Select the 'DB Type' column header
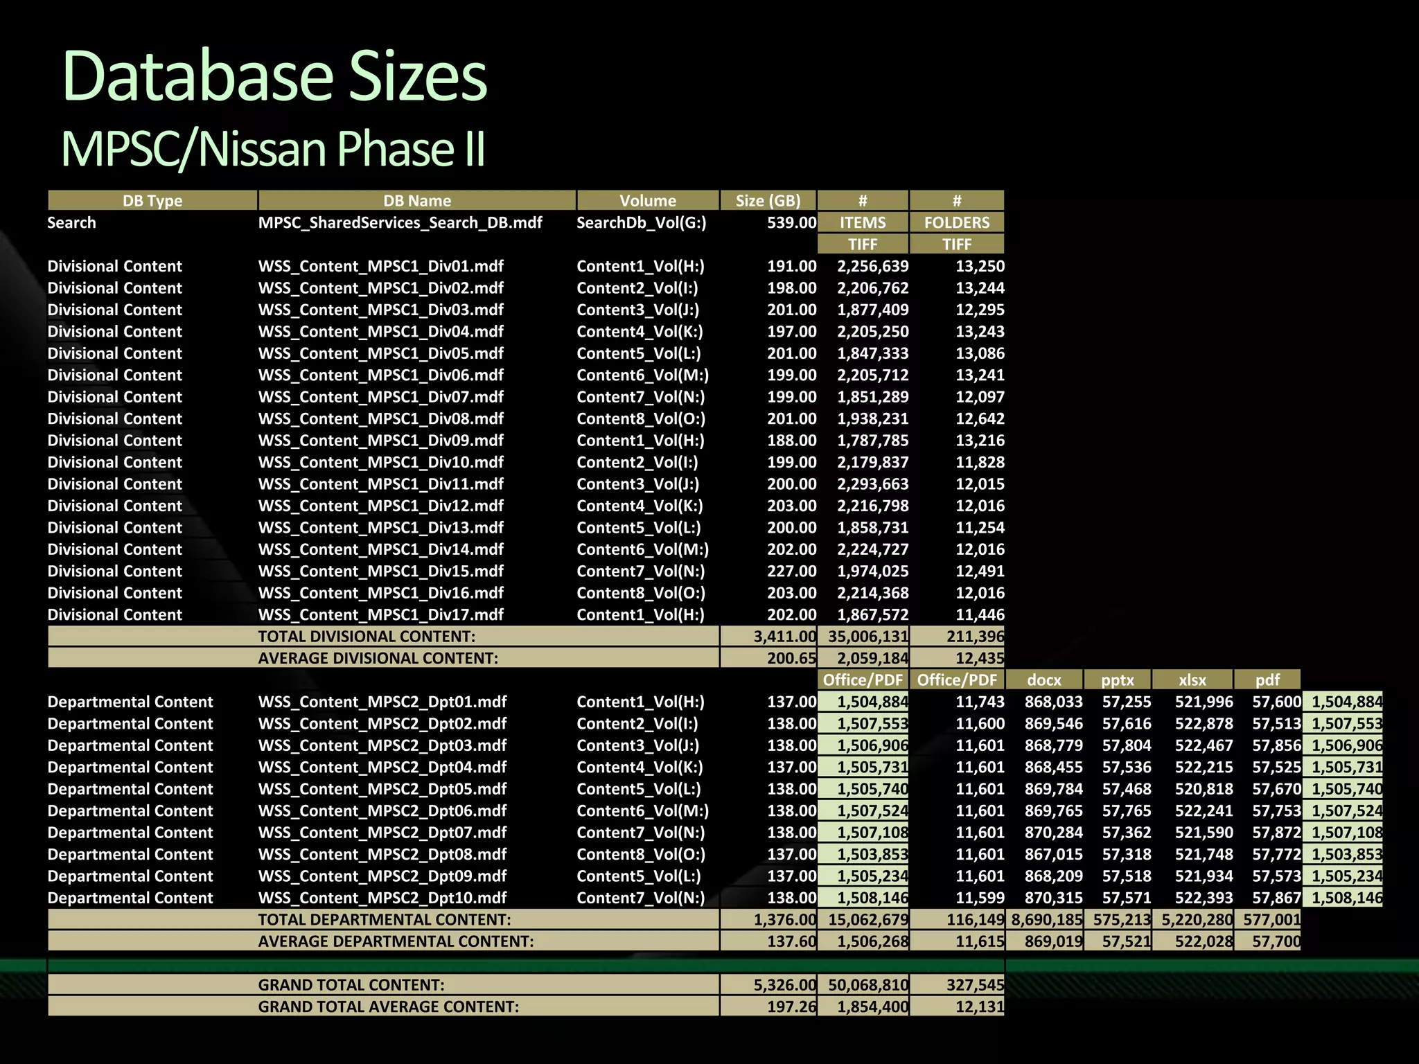Image resolution: width=1419 pixels, height=1064 pixels. [152, 201]
